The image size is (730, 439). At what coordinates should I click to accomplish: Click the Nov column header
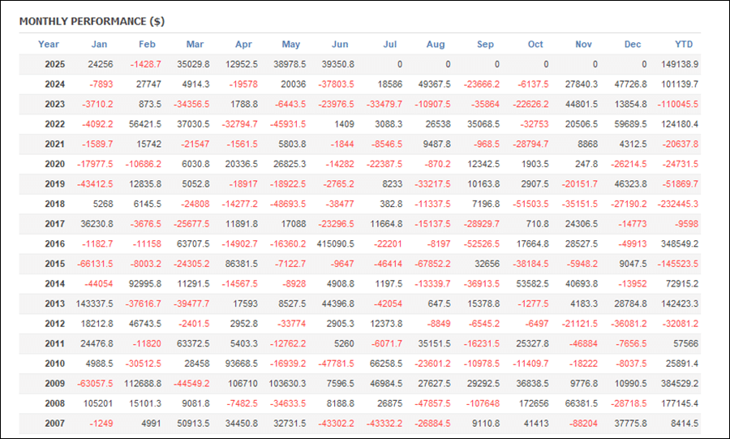(x=583, y=45)
